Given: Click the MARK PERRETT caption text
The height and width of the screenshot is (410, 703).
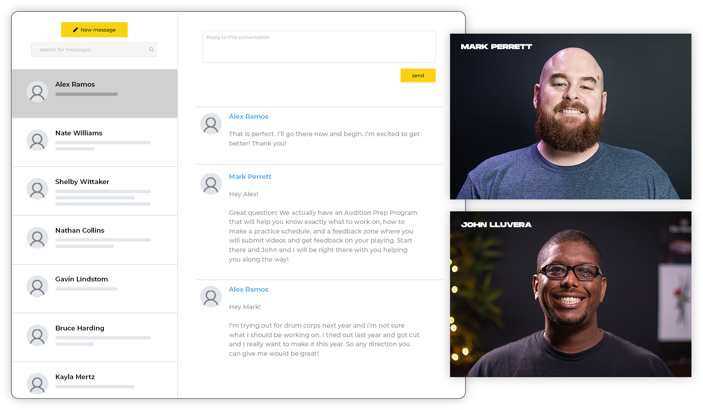Looking at the screenshot, I should (x=496, y=47).
